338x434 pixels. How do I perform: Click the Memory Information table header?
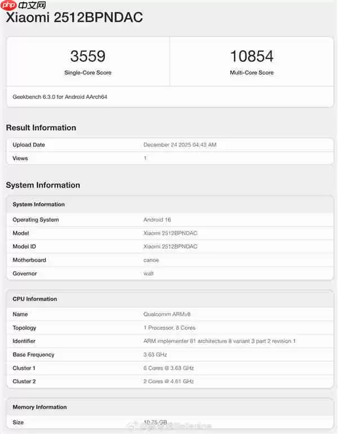[39, 408]
